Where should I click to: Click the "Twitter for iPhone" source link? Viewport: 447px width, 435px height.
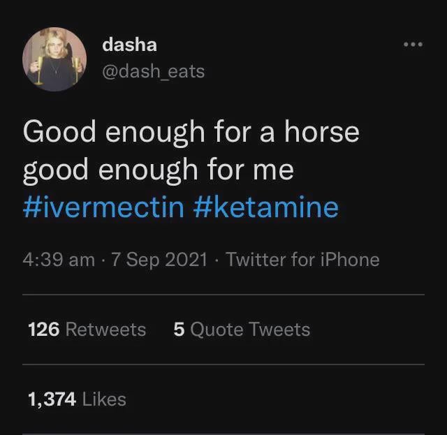pos(302,260)
